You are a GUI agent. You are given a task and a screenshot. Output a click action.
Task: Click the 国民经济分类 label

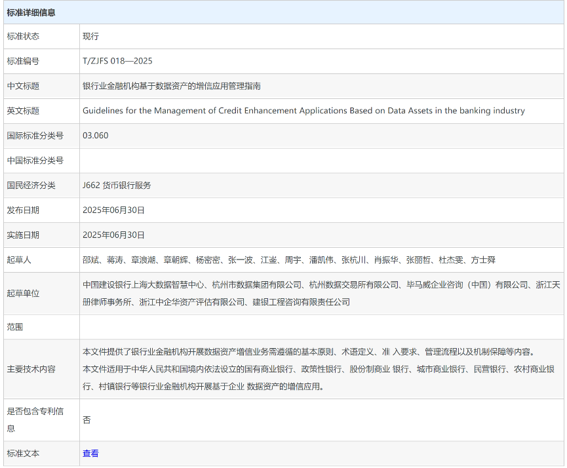31,185
